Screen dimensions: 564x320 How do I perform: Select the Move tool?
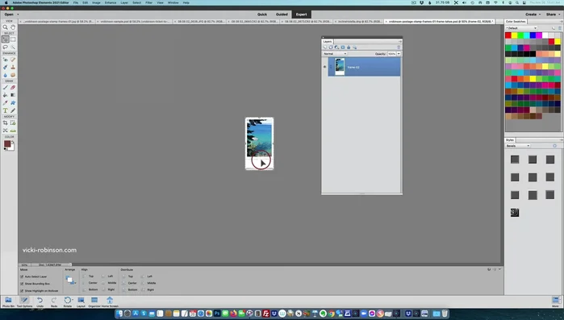6,39
